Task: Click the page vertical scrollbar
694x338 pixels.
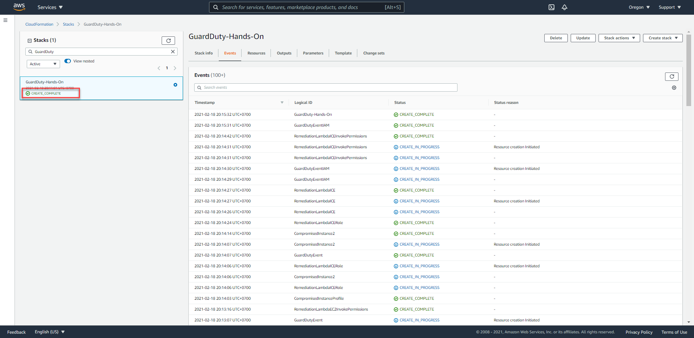Action: 689,70
